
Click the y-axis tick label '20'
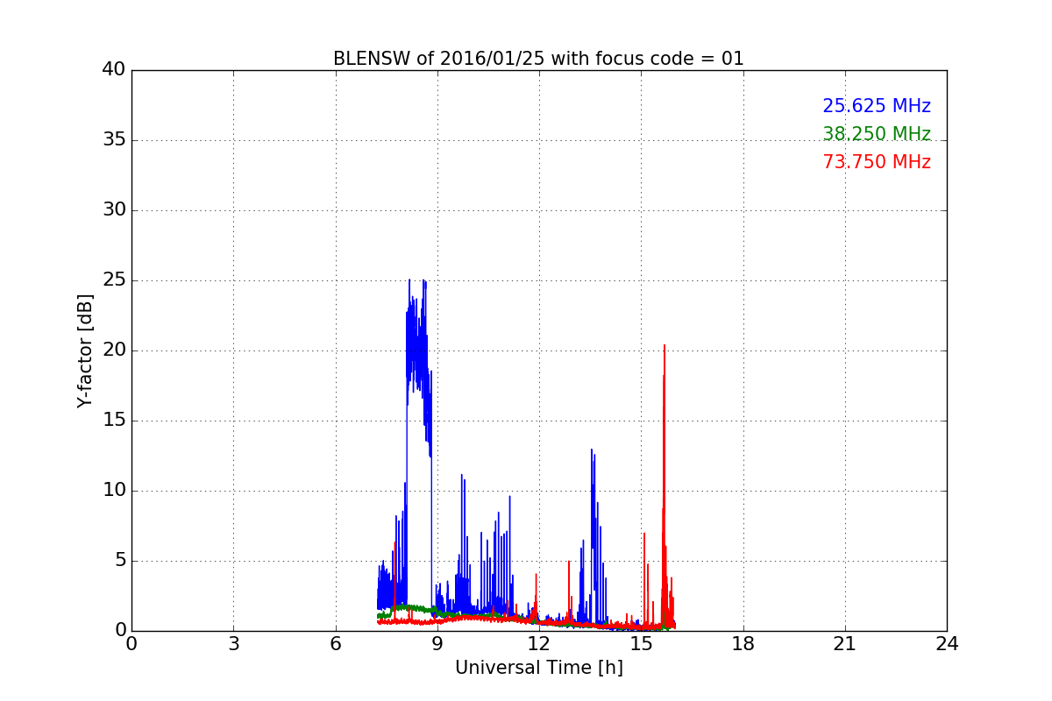pos(114,350)
